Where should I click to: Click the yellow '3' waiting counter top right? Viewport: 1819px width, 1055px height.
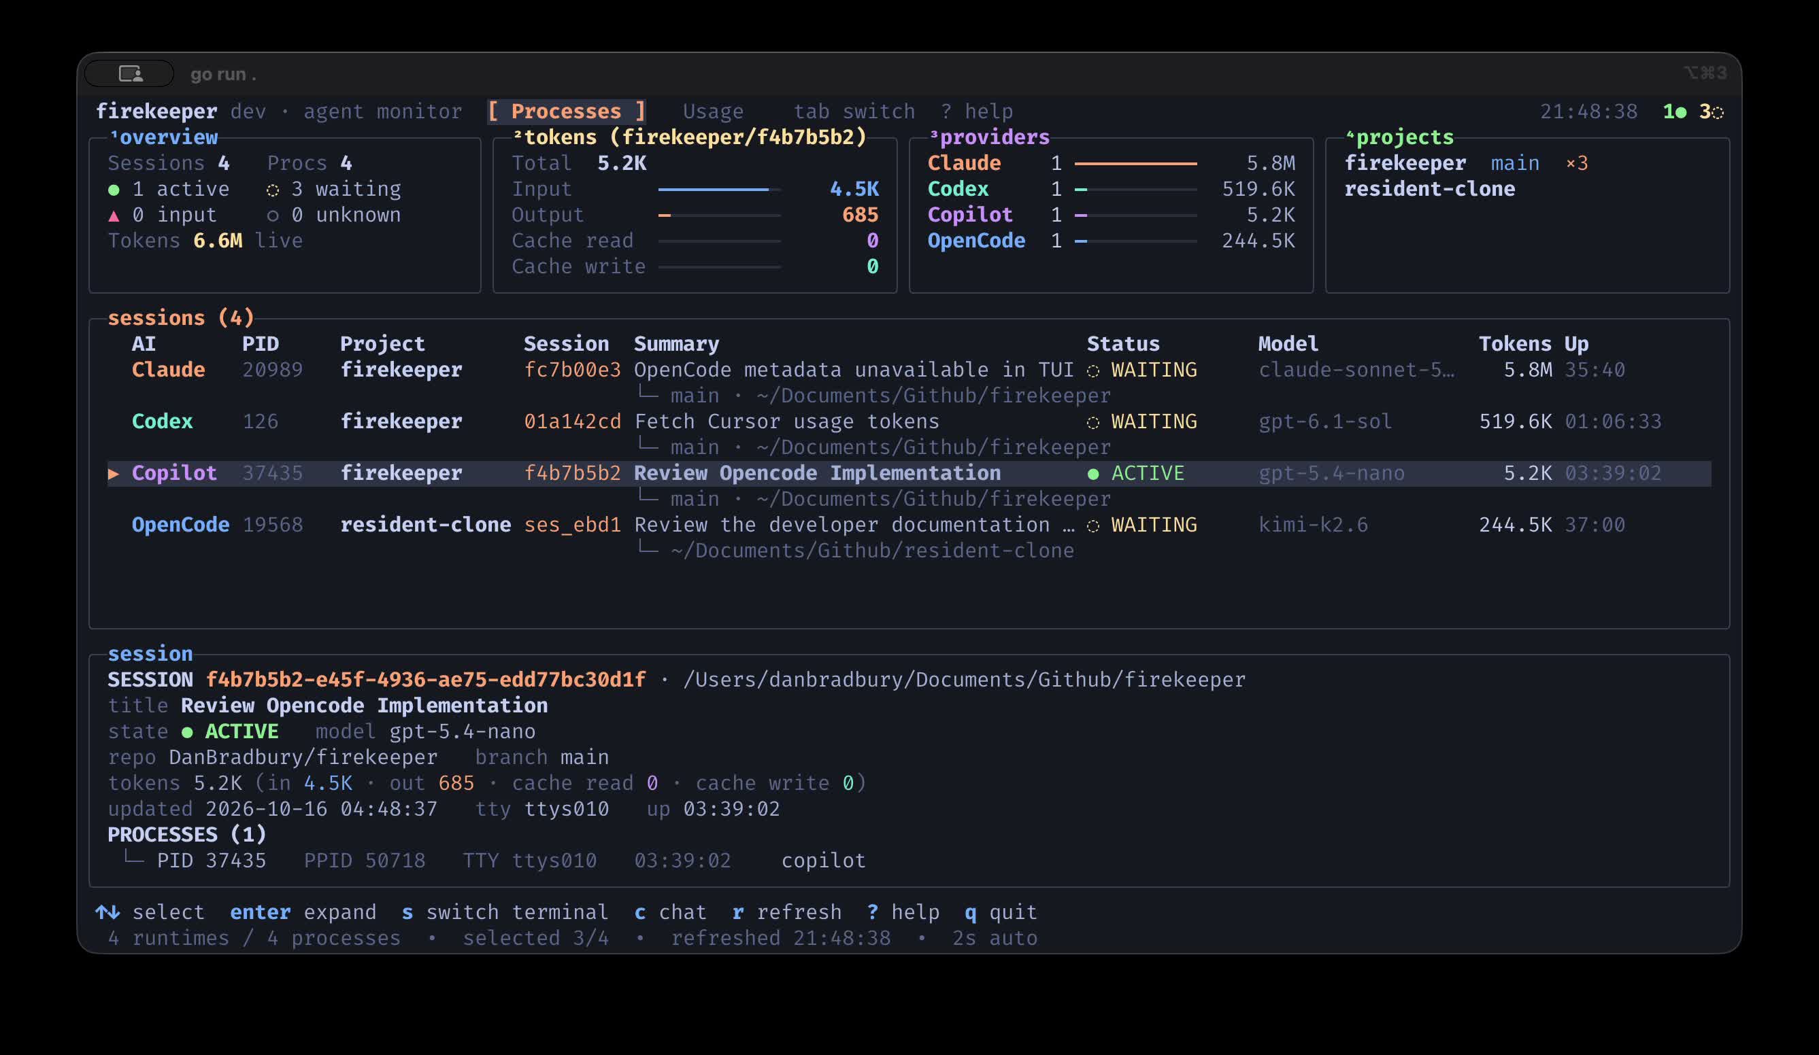1712,111
